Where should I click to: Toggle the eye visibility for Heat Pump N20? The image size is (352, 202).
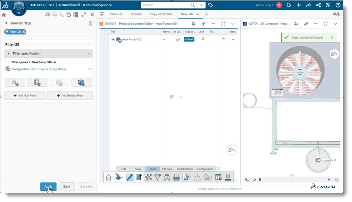[x=223, y=38]
